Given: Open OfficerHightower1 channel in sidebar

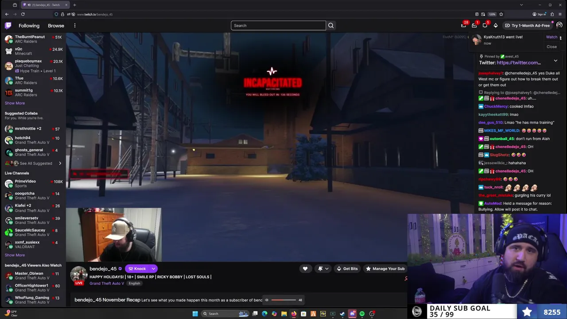Looking at the screenshot, I should click(33, 288).
